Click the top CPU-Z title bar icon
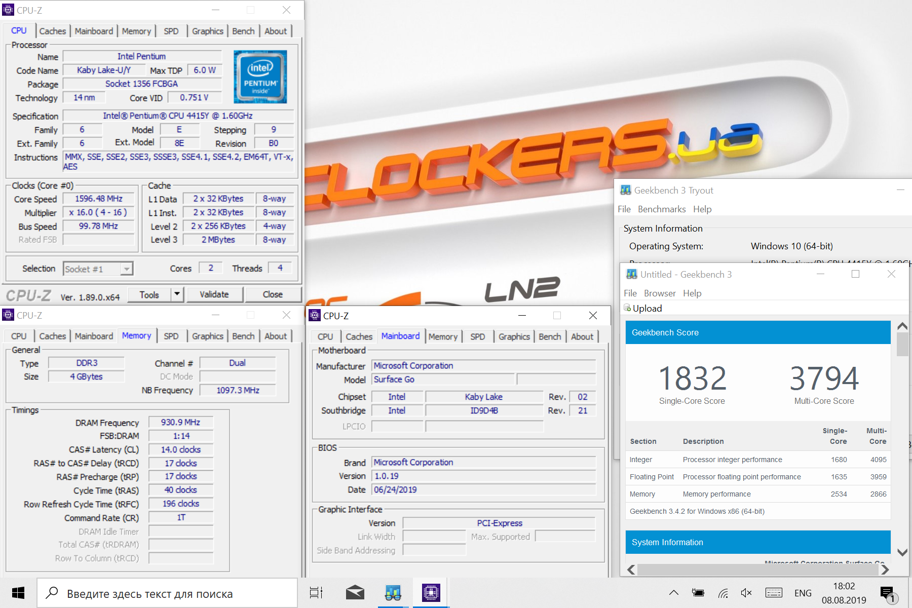Screen dimensions: 912x608 8,10
